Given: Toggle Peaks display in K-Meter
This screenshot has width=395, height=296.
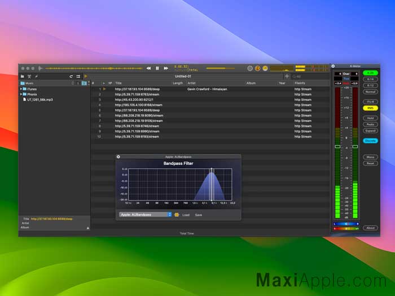Looking at the screenshot, I should click(370, 124).
